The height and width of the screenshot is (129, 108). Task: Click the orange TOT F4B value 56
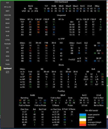point(46,46)
